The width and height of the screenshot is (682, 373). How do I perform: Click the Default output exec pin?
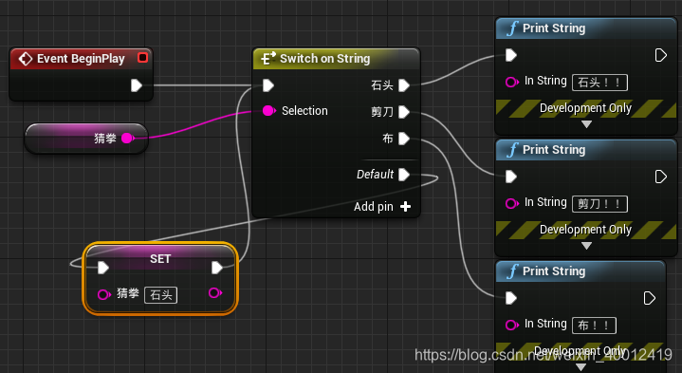[x=404, y=175]
